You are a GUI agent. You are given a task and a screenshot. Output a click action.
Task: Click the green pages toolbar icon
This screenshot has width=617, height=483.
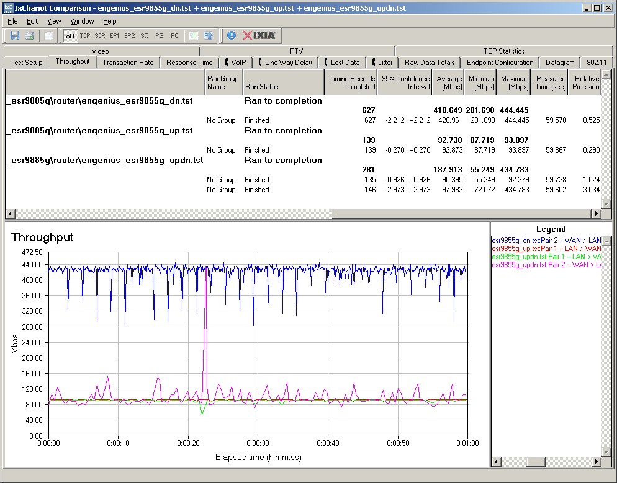tap(194, 36)
